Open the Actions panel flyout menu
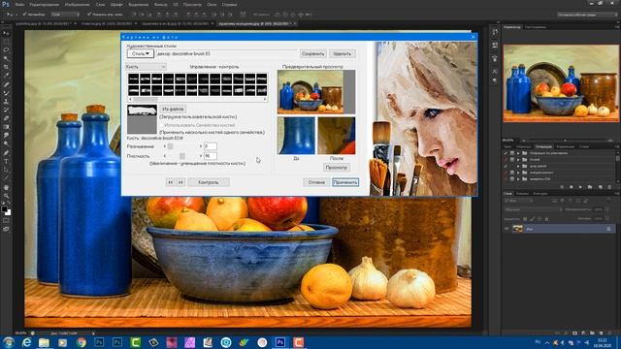Screen dimensions: 621x349 617,146
